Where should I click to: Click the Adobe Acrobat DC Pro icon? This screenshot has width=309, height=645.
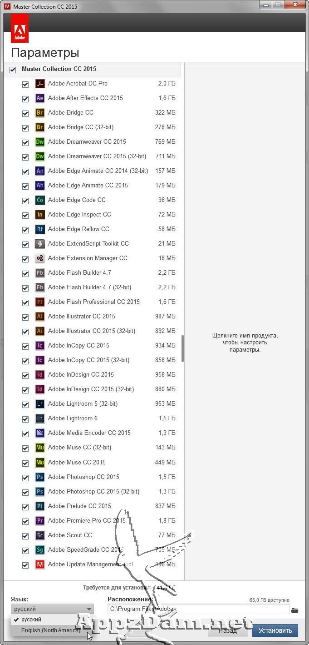point(40,84)
